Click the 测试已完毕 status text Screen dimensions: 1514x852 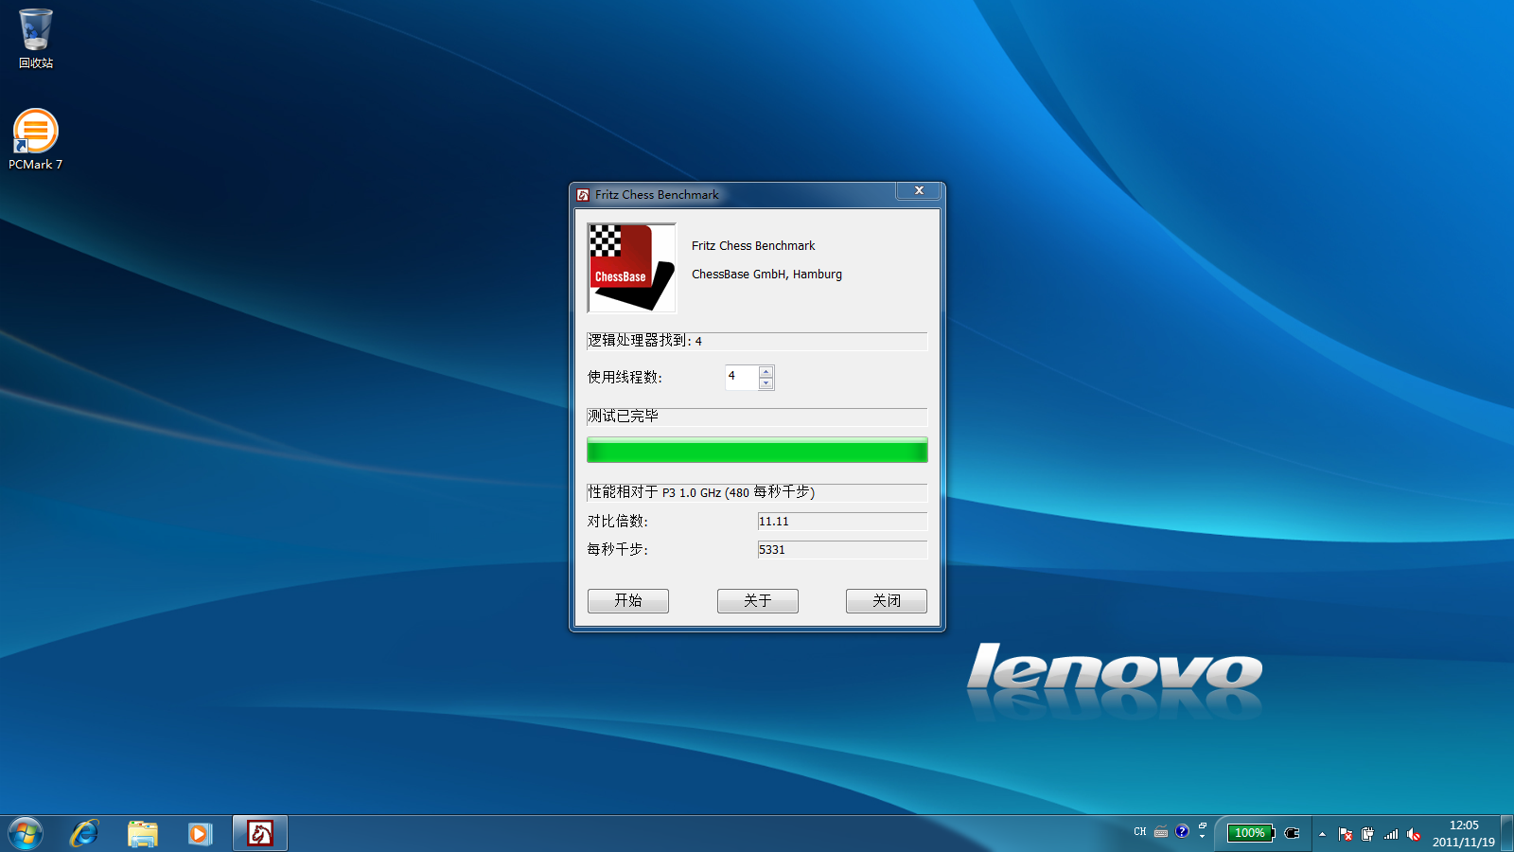(x=623, y=417)
